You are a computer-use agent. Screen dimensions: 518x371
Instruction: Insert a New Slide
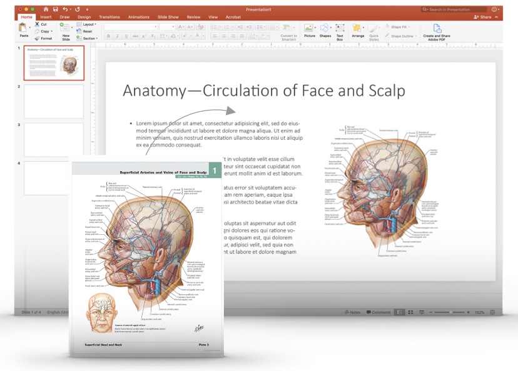[x=66, y=32]
